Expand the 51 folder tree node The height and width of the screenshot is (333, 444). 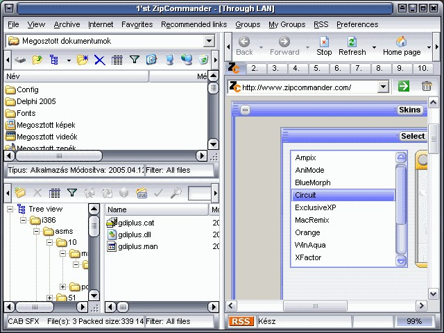(49, 298)
